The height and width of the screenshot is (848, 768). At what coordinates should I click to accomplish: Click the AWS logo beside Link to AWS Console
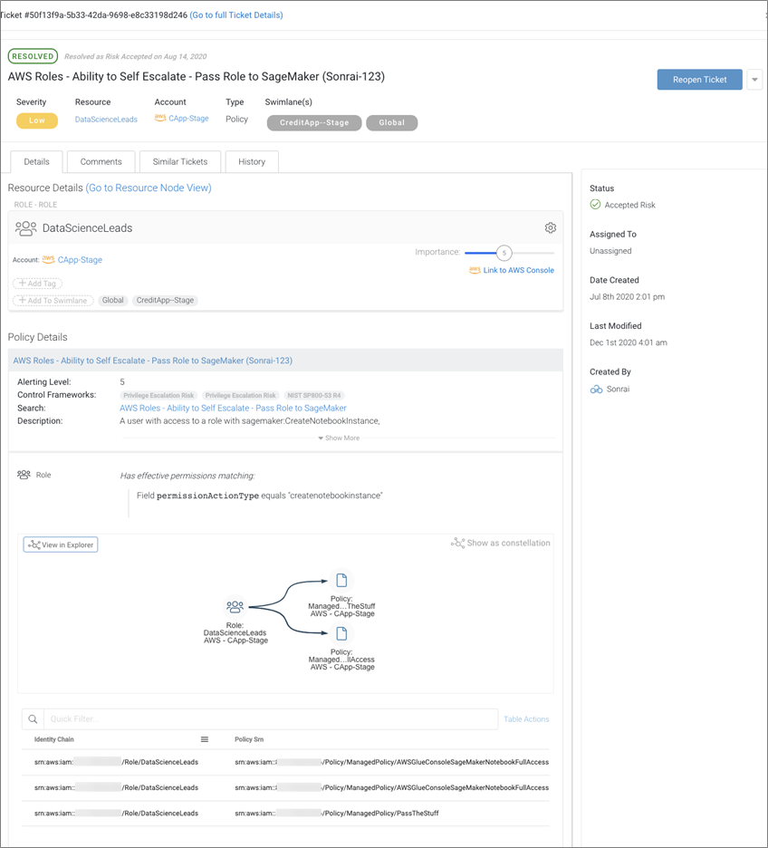coord(475,270)
